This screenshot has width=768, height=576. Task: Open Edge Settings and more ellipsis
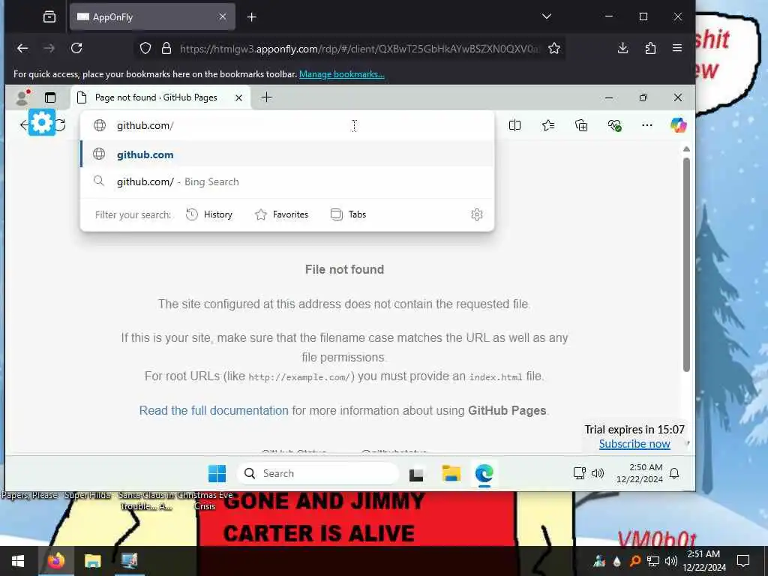(x=647, y=125)
